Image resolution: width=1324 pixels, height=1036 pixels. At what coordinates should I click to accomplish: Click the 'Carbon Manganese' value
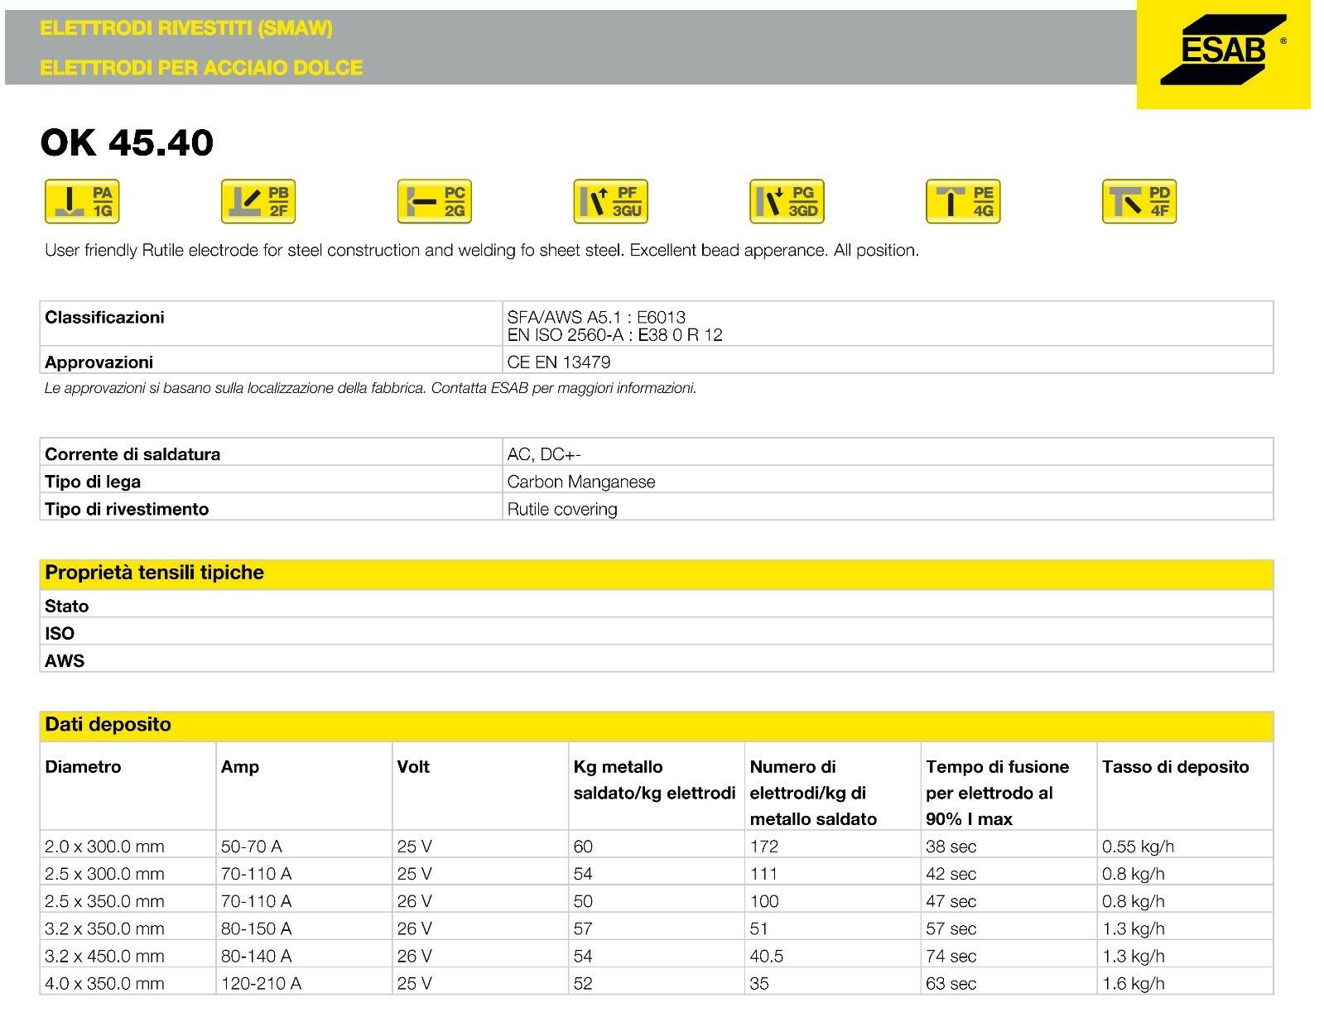point(581,482)
